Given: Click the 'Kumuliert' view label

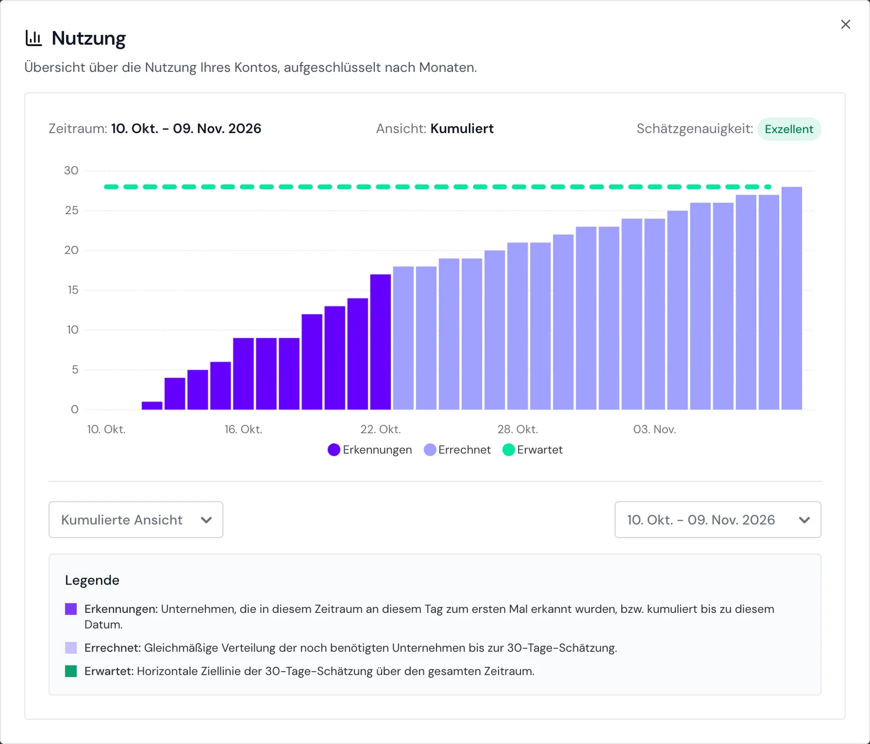Looking at the screenshot, I should tap(462, 128).
